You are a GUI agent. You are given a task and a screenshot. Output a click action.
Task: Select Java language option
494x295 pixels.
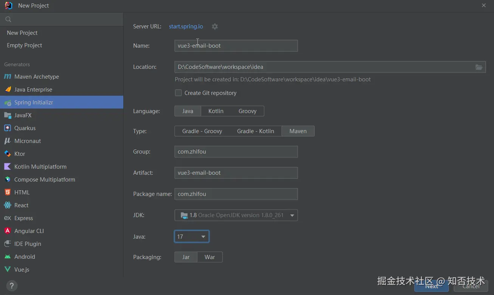tap(188, 111)
